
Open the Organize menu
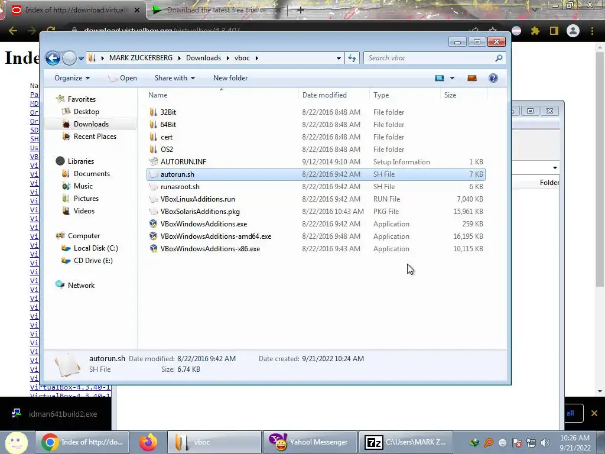click(x=71, y=78)
